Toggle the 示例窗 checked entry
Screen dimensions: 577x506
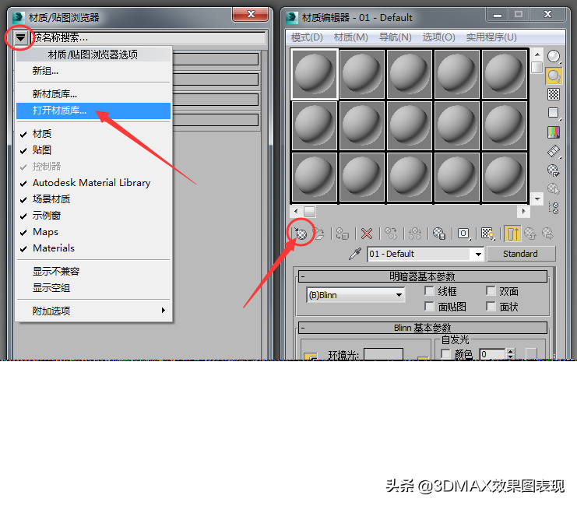[x=93, y=216]
